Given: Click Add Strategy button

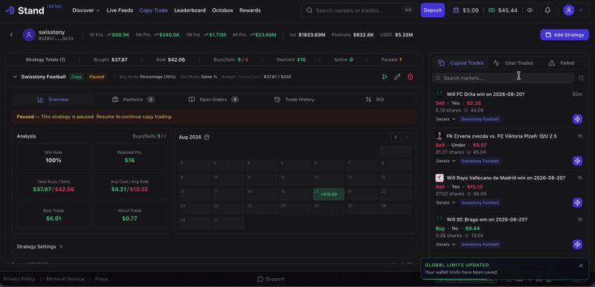Looking at the screenshot, I should 565,35.
